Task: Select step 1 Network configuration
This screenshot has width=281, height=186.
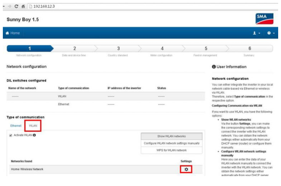Action: point(29,49)
